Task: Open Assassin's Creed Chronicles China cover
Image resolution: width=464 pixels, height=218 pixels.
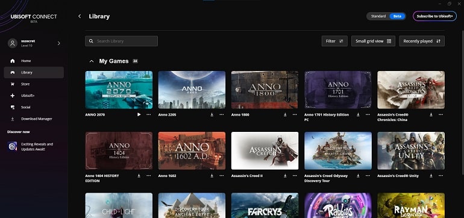Action: [411, 90]
